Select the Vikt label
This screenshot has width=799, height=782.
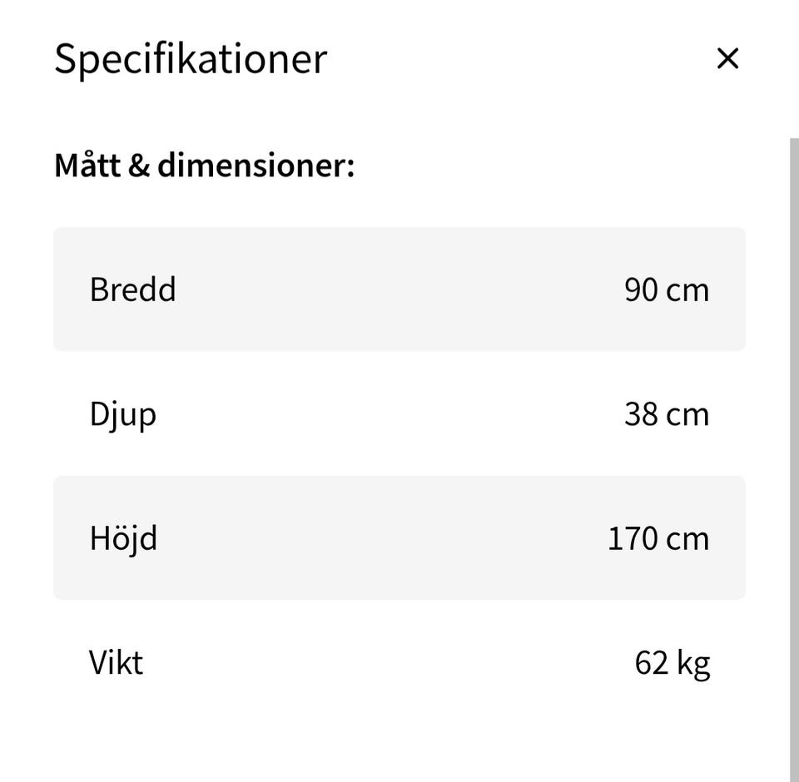(116, 663)
